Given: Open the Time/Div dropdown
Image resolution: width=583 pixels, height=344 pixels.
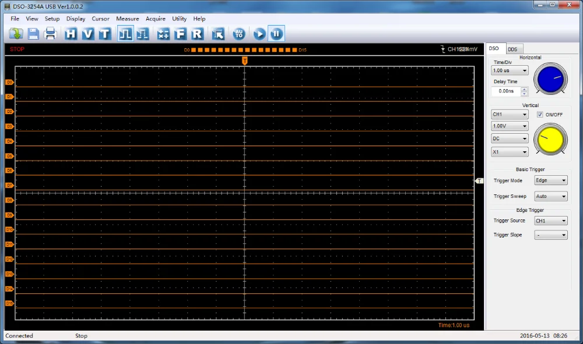Looking at the screenshot, I should (x=510, y=70).
